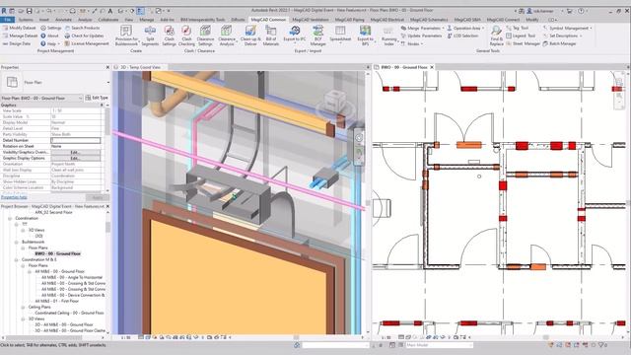Open LOD Selection
This screenshot has width=631, height=355.
point(462,35)
